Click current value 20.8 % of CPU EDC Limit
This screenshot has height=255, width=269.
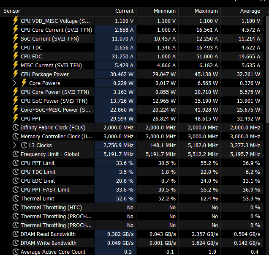pos(125,181)
